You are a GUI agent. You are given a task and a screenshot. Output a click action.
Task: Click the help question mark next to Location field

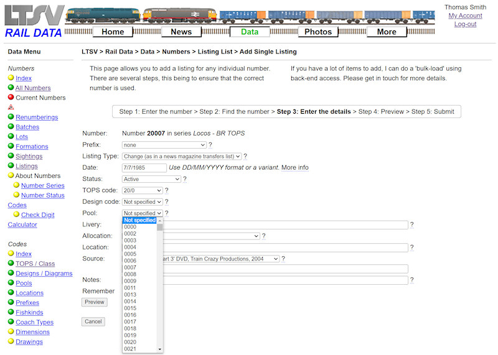pos(412,247)
